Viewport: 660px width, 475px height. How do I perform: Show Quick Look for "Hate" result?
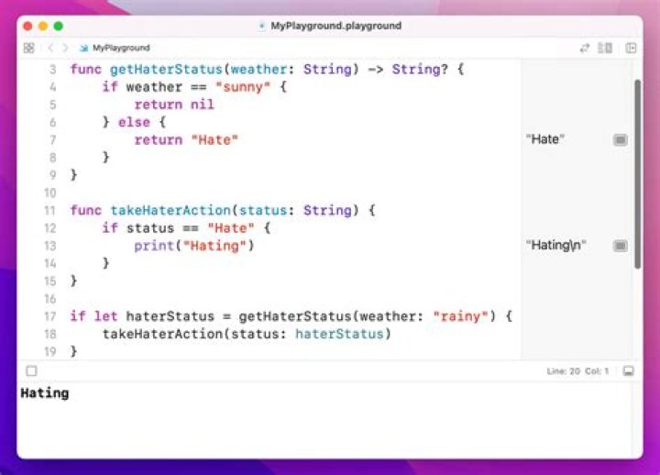(620, 139)
